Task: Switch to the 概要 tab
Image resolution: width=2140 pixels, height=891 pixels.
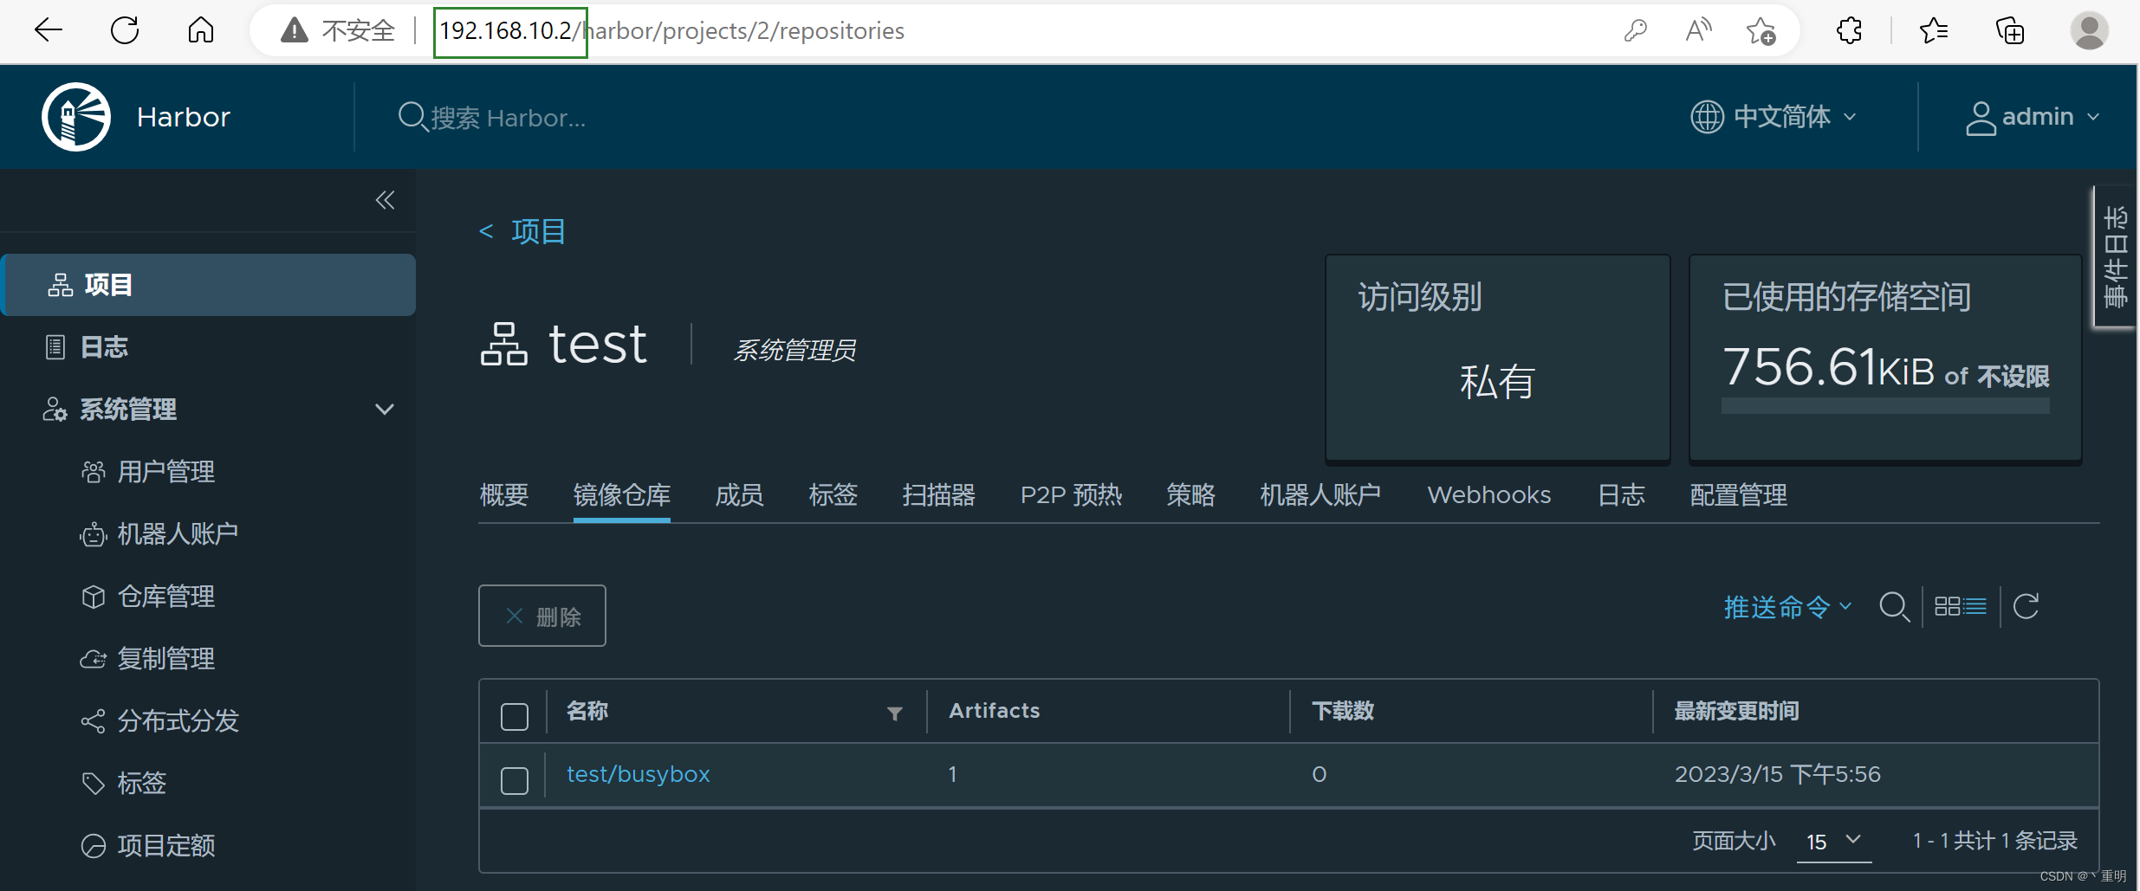Action: coord(503,494)
